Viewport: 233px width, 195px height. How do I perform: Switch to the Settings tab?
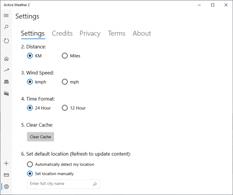33,33
